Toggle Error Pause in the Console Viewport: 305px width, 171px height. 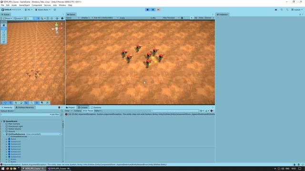point(88,111)
